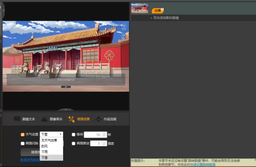Click the flow nodes icon of 作品流程
The height and width of the screenshot is (167, 256).
click(99, 119)
